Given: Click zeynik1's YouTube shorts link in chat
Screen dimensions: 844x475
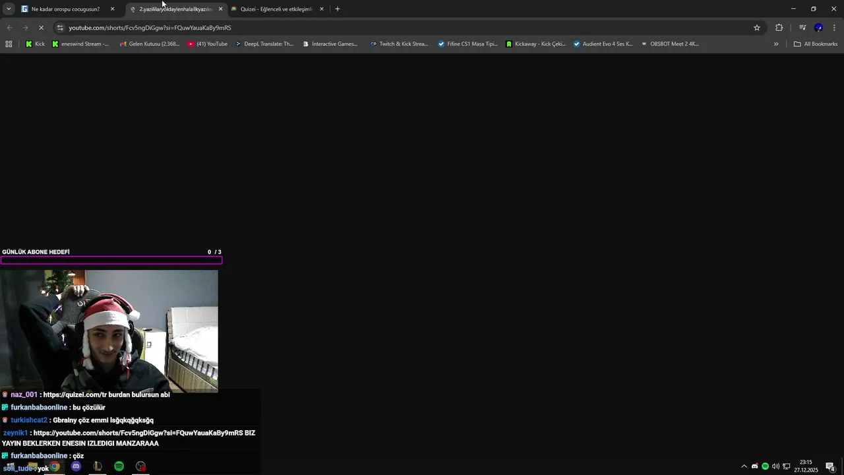Looking at the screenshot, I should (138, 433).
